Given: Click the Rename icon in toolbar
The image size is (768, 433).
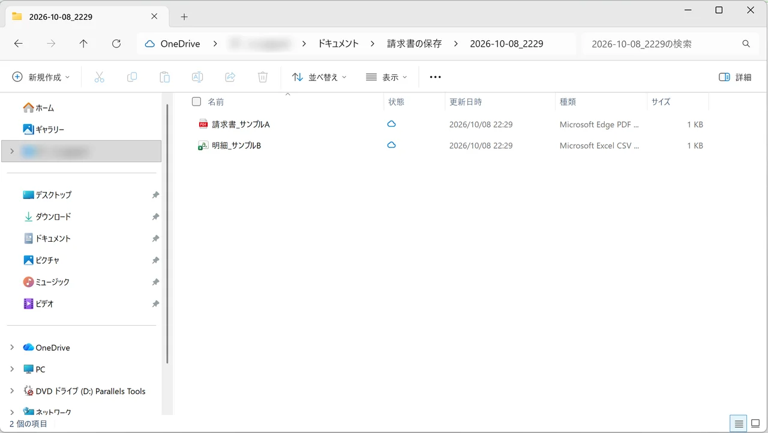Looking at the screenshot, I should pyautogui.click(x=197, y=77).
